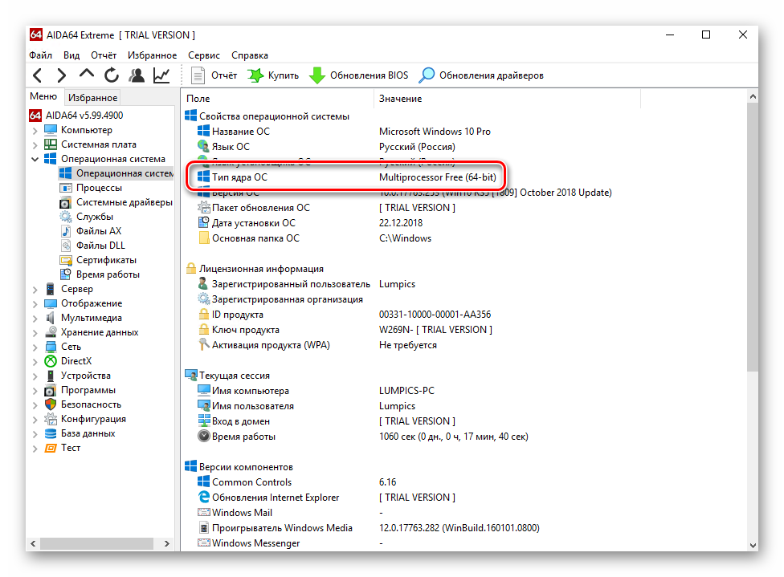The image size is (784, 577).
Task: Click the Refresh toolbar icon
Action: [112, 75]
